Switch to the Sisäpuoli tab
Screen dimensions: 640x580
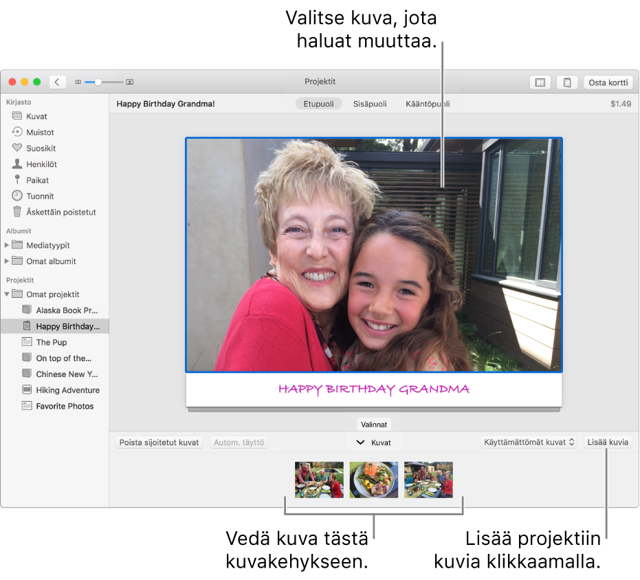pos(370,104)
